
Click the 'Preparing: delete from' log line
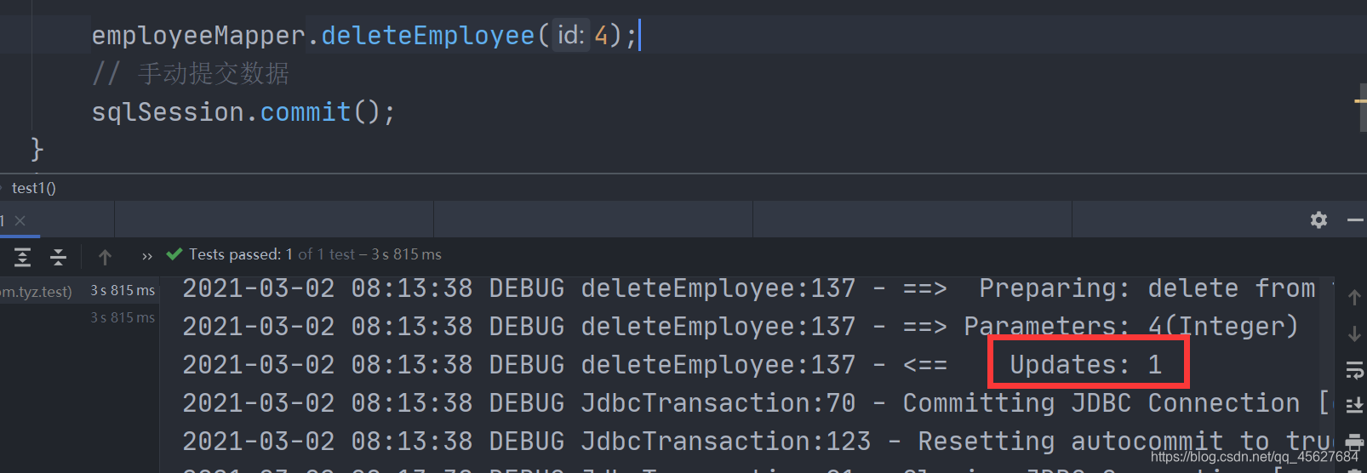pos(749,288)
